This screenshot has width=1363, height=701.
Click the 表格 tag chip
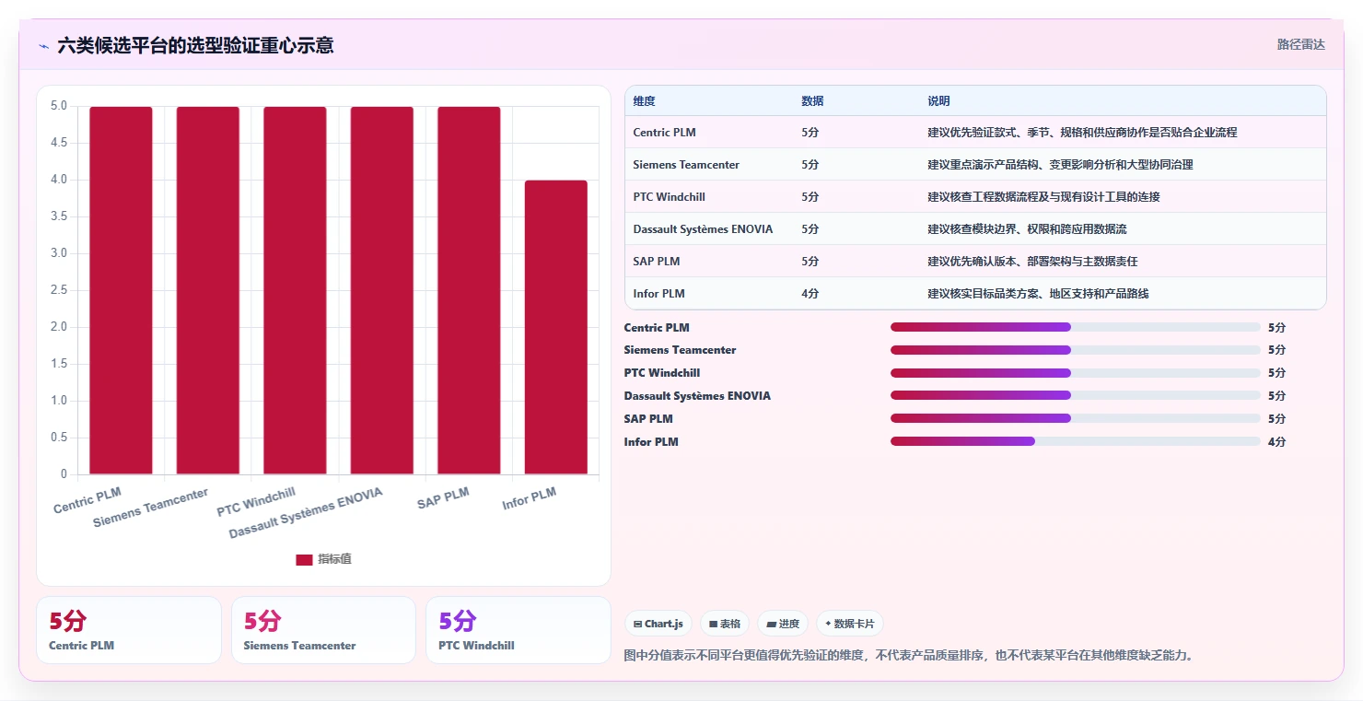click(725, 624)
